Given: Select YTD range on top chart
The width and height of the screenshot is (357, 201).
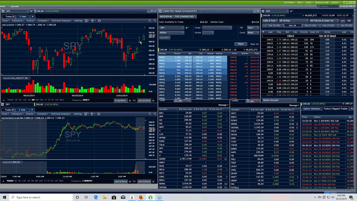Looking at the screenshot, I should (x=41, y=100).
